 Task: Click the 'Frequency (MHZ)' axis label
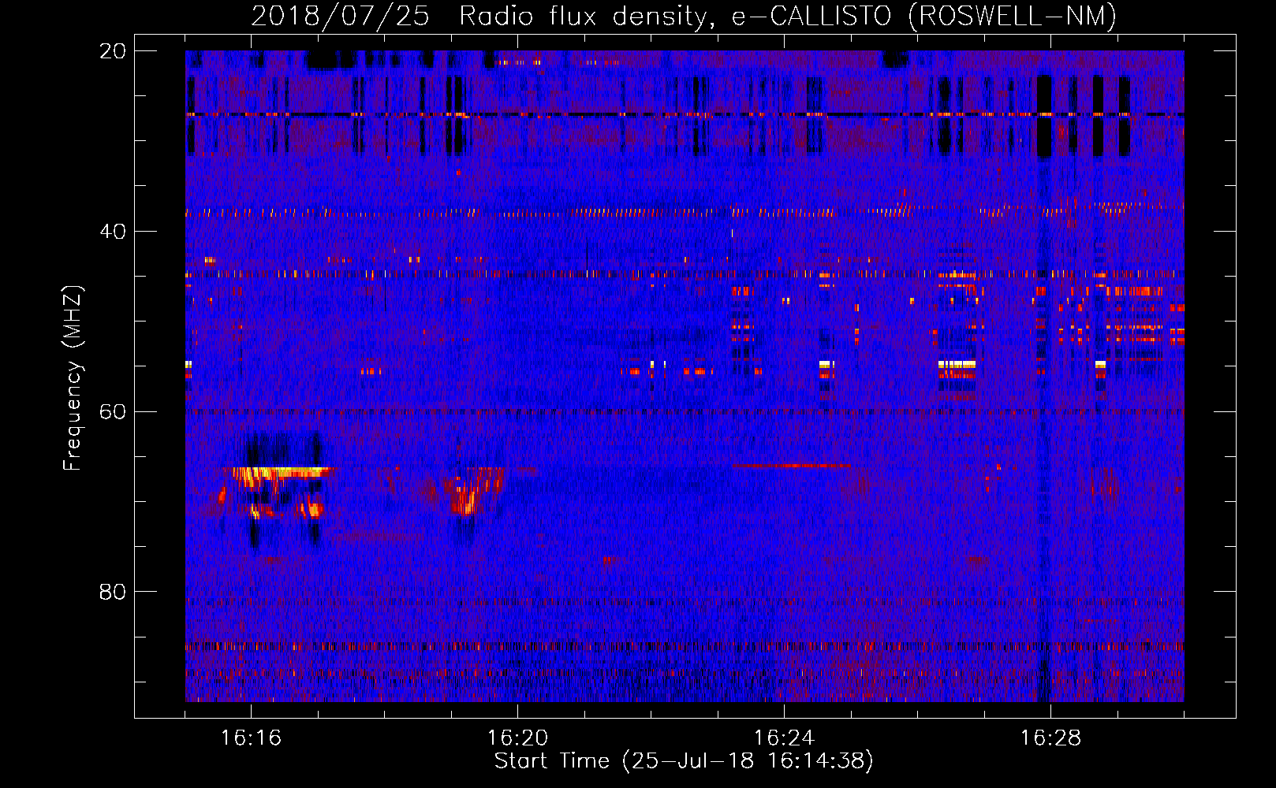pos(73,378)
